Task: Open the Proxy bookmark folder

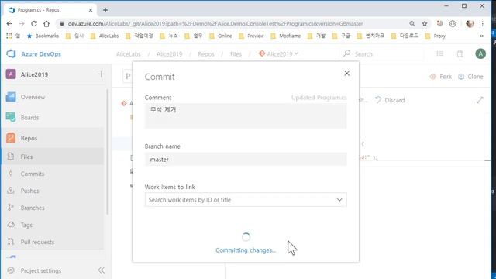Action: pos(436,36)
